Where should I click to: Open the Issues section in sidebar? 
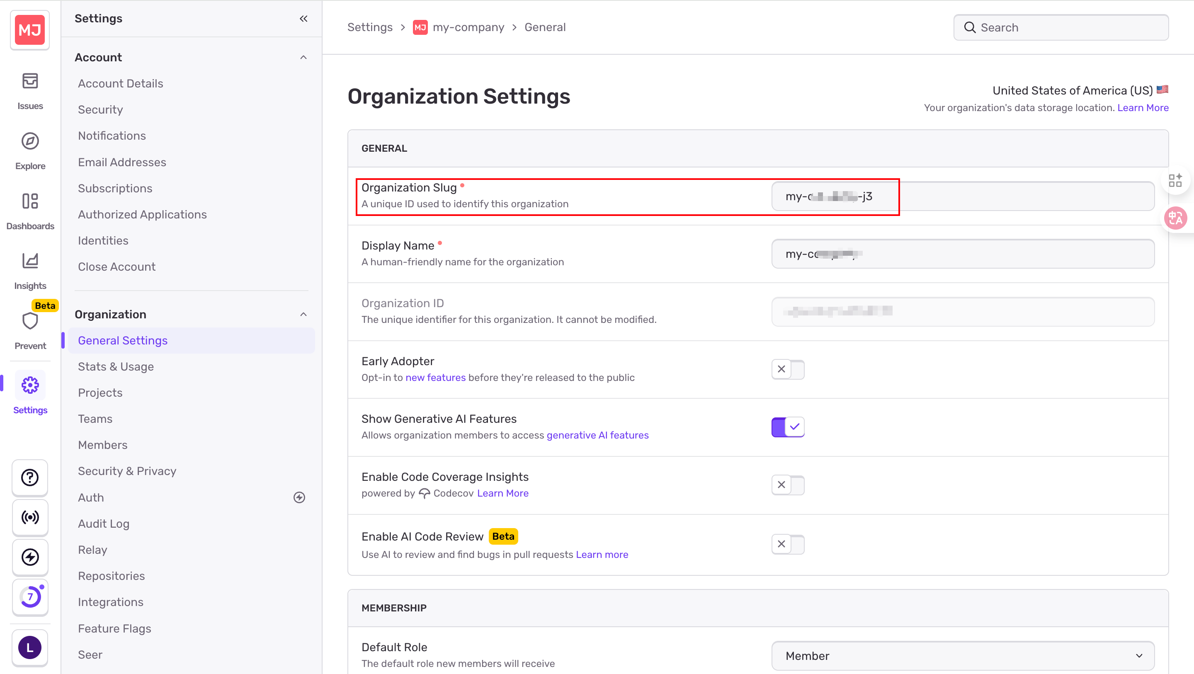click(30, 91)
